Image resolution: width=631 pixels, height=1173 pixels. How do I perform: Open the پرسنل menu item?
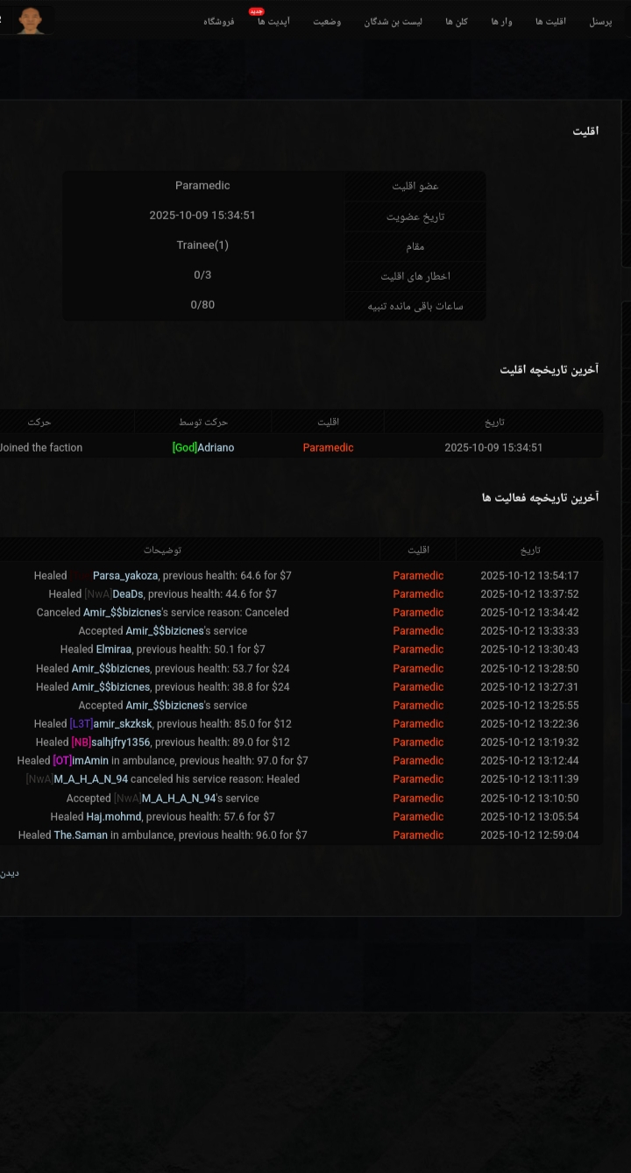(x=600, y=22)
